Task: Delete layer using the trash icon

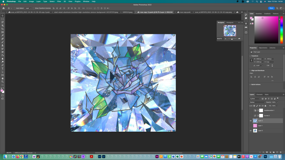Action: pyautogui.click(x=280, y=152)
